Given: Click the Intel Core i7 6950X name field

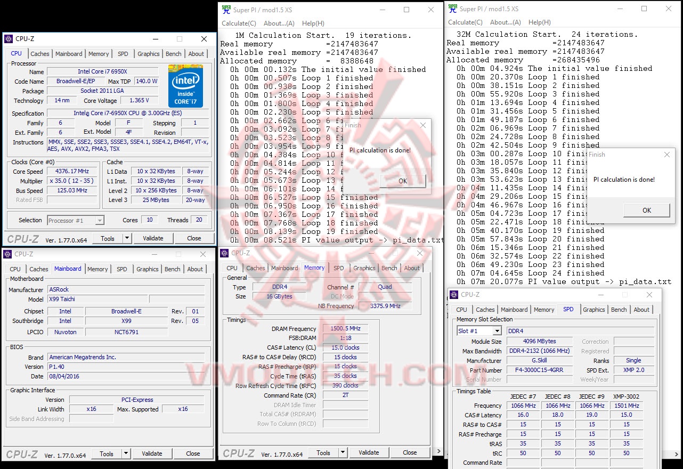Looking at the screenshot, I should pyautogui.click(x=102, y=72).
